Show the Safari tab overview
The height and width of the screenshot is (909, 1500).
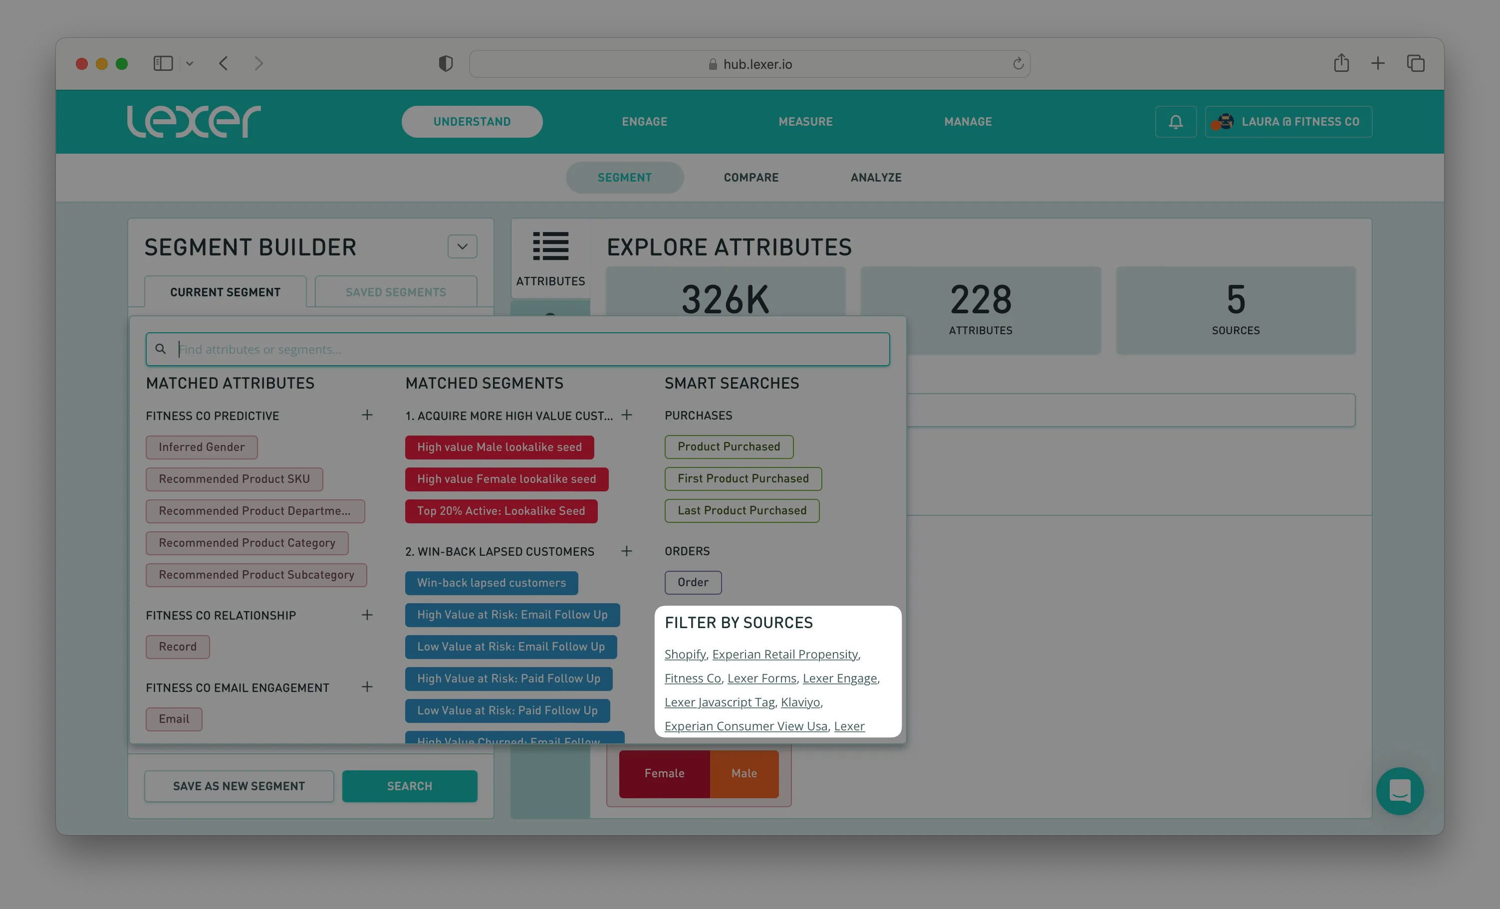1415,63
